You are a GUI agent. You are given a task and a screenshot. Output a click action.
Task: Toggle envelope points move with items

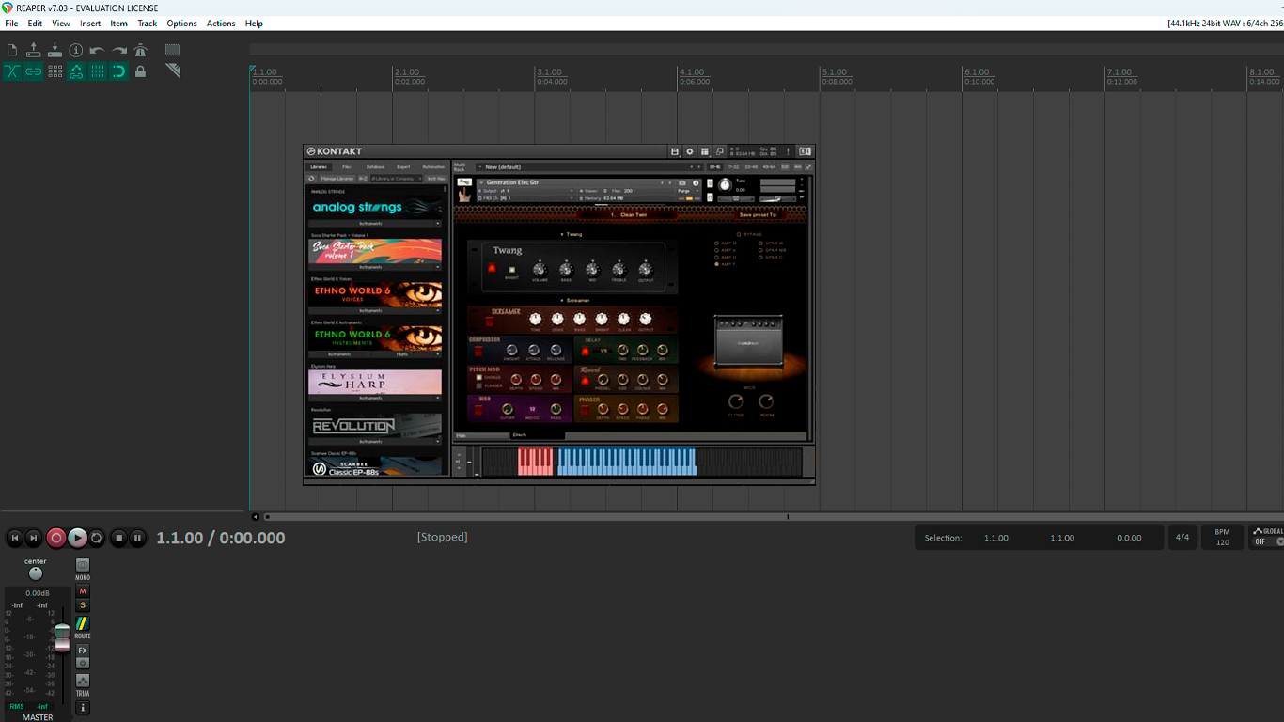point(76,71)
